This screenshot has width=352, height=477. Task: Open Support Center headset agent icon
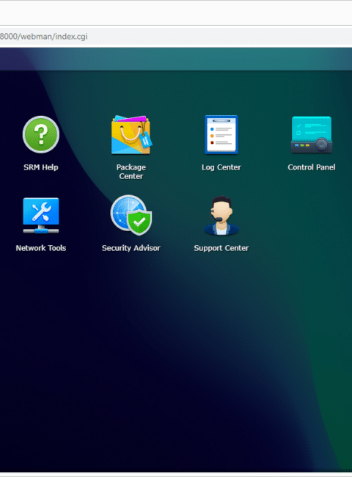click(221, 215)
